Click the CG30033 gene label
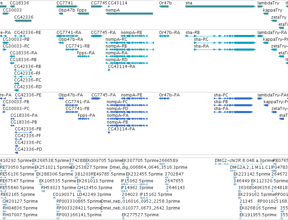Screen dimensions: 288x220 pos(12,10)
